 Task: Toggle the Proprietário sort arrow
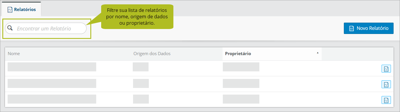tap(318, 53)
